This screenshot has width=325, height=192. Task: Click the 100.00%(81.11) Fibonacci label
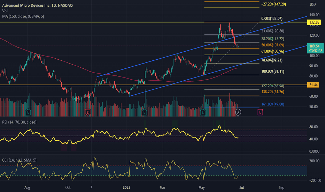tap(273, 72)
